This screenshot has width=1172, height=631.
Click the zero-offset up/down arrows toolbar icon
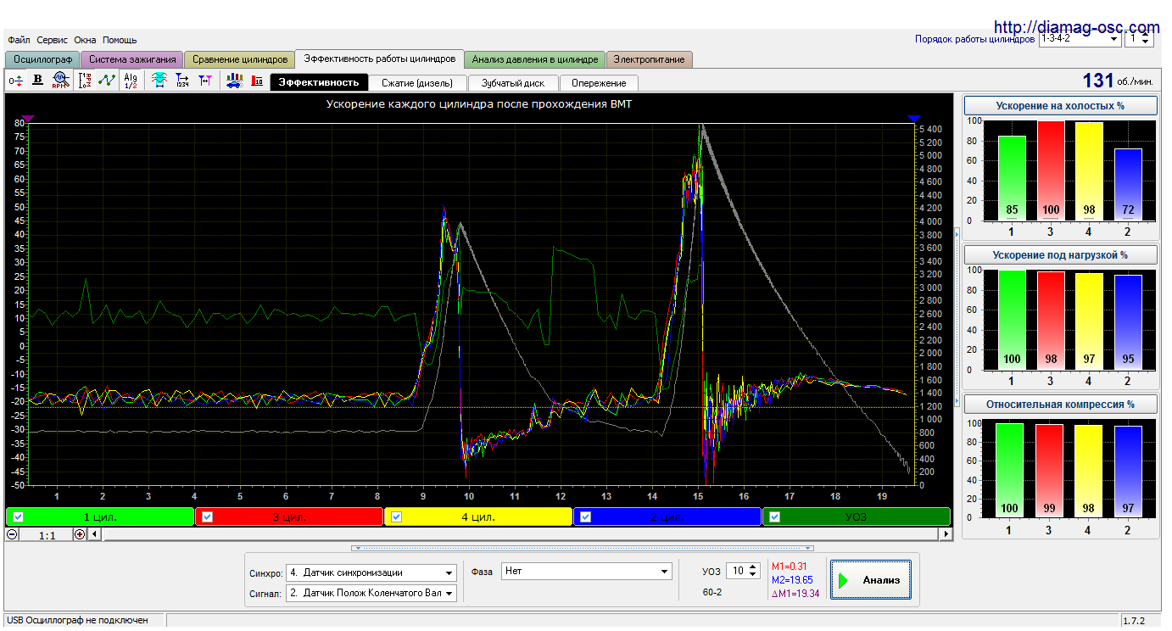(15, 81)
